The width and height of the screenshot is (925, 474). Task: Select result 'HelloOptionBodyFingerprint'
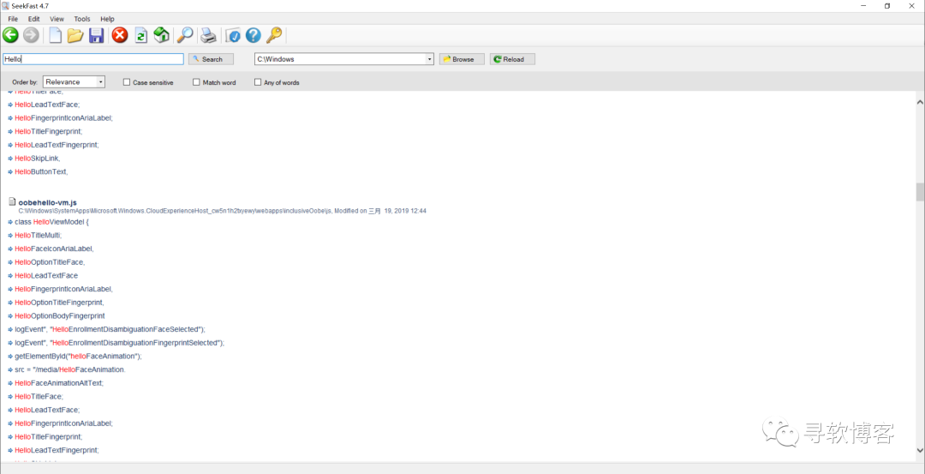(60, 315)
